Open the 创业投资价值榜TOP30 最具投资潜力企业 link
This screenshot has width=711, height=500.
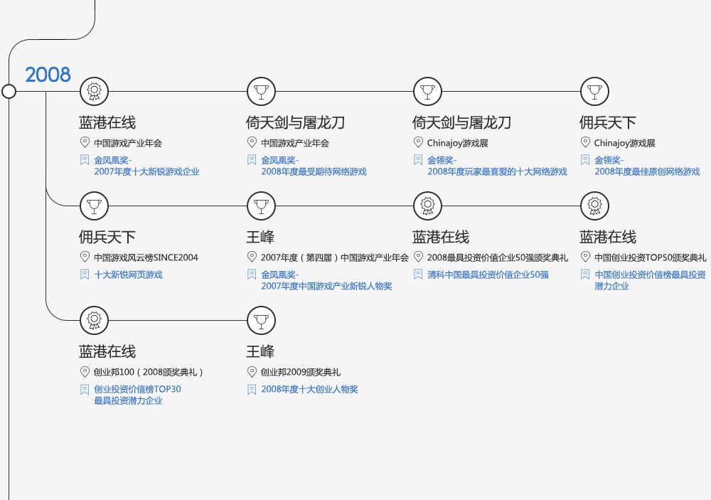click(x=137, y=395)
